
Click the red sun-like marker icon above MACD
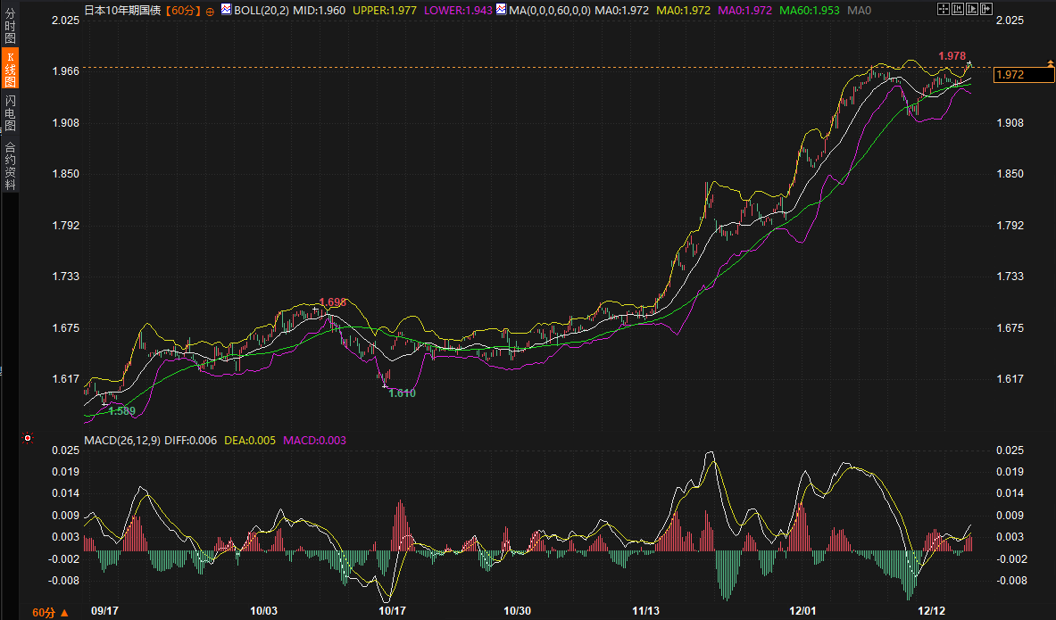tap(28, 438)
